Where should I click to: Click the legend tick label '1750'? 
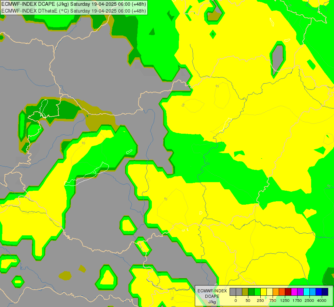(x=297, y=301)
